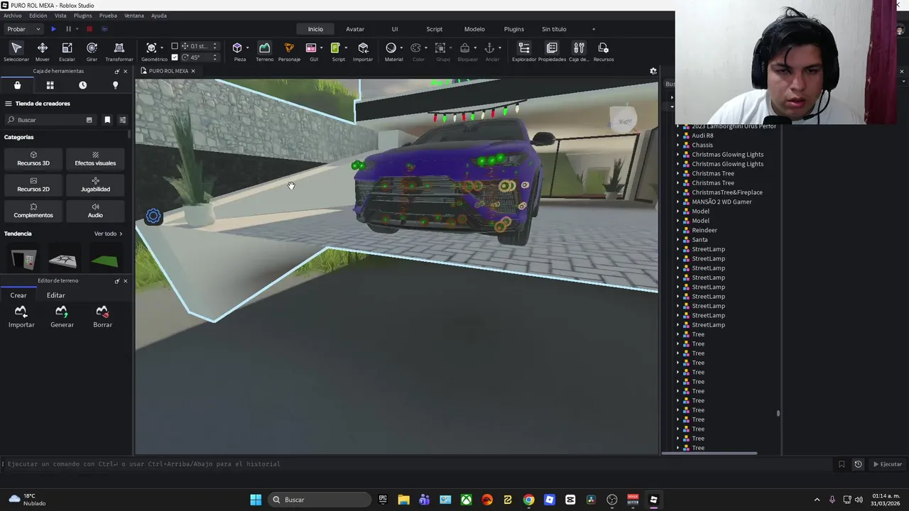Pick the Girar rotate tool

[92, 51]
